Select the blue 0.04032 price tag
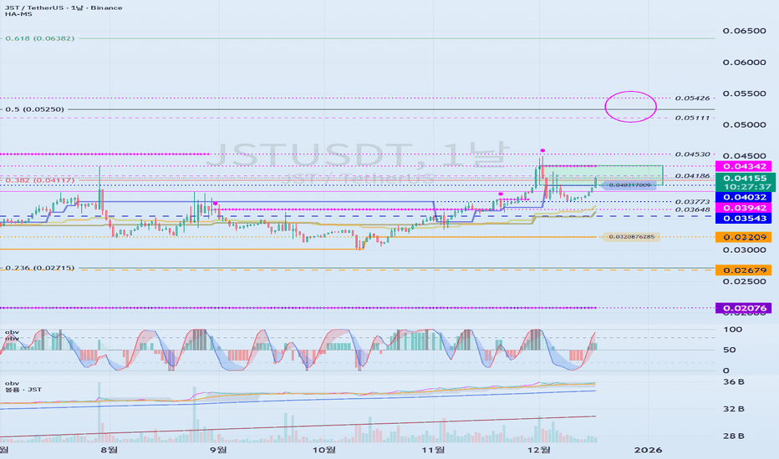The image size is (779, 459). tap(743, 198)
